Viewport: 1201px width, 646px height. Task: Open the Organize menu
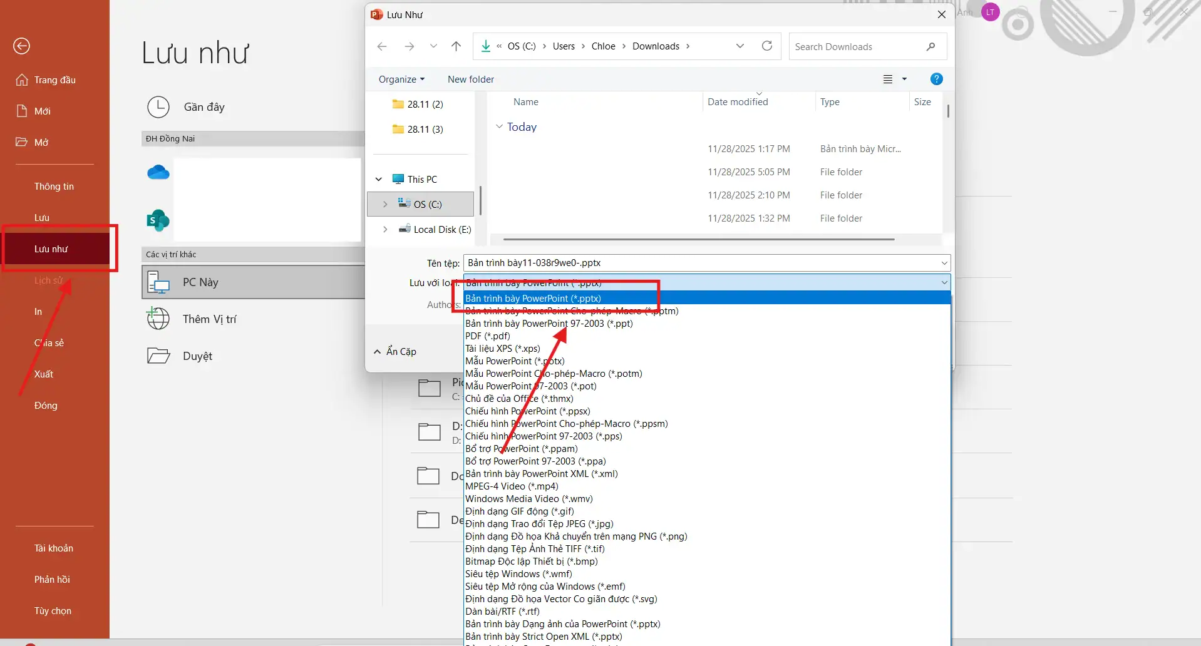[401, 79]
